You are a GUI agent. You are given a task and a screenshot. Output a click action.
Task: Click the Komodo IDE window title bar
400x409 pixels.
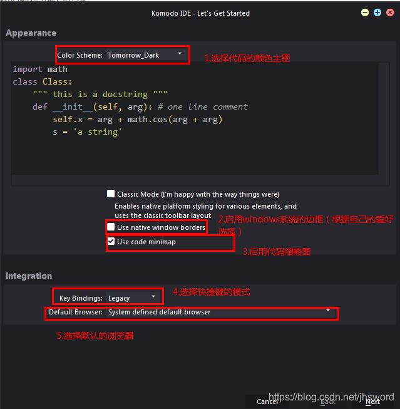tap(200, 13)
